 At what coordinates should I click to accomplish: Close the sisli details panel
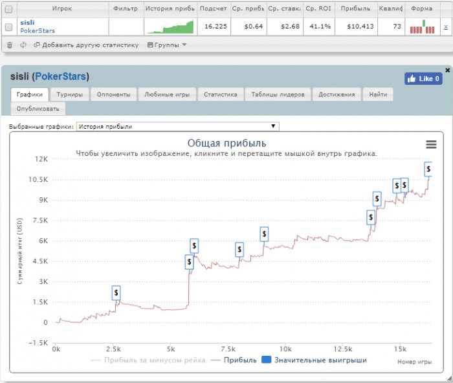[447, 70]
